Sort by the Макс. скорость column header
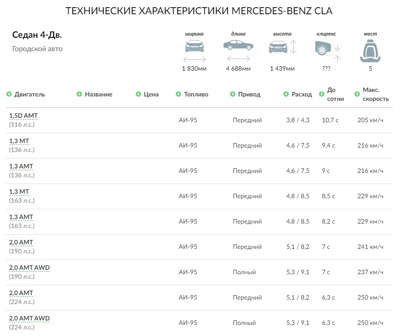398x336 pixels. [376, 94]
